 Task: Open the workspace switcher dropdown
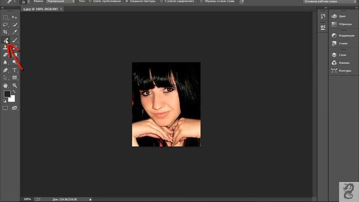(x=330, y=2)
